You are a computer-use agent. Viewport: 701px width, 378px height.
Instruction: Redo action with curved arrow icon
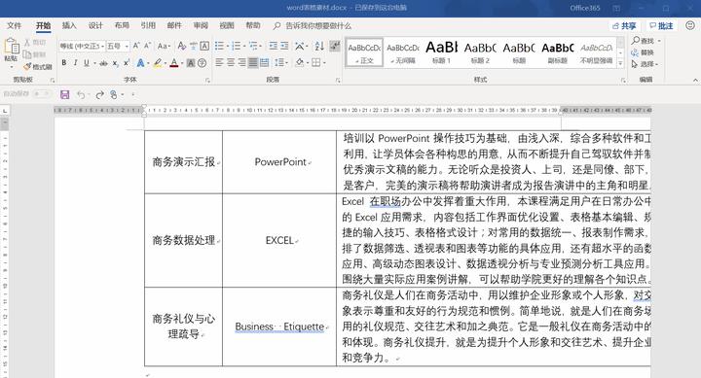pos(99,94)
